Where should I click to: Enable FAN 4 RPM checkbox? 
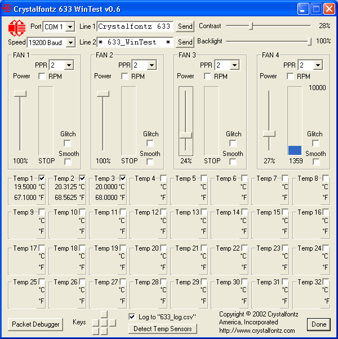click(290, 77)
